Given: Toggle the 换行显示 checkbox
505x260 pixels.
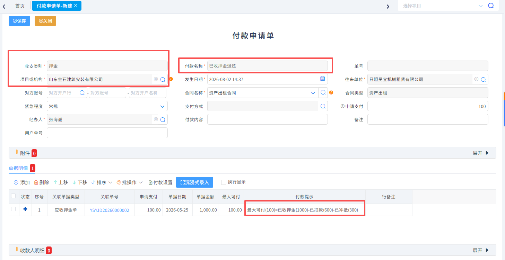Looking at the screenshot, I should [224, 182].
